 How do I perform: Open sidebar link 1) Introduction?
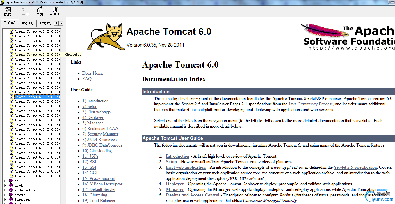95,101
